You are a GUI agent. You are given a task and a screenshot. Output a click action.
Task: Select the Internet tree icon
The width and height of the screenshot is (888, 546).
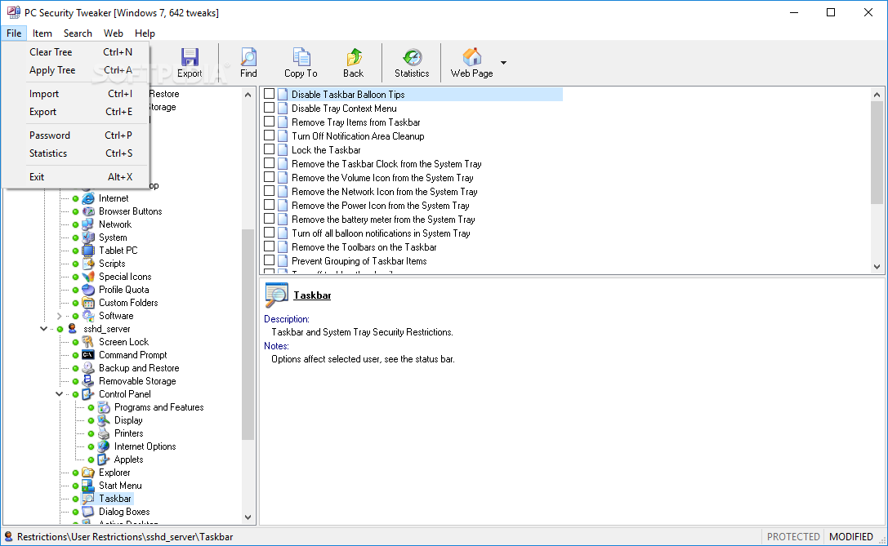tap(88, 198)
